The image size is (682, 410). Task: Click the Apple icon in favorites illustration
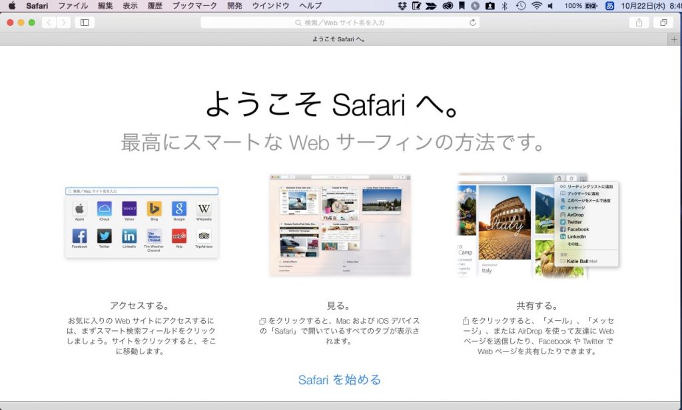point(80,209)
